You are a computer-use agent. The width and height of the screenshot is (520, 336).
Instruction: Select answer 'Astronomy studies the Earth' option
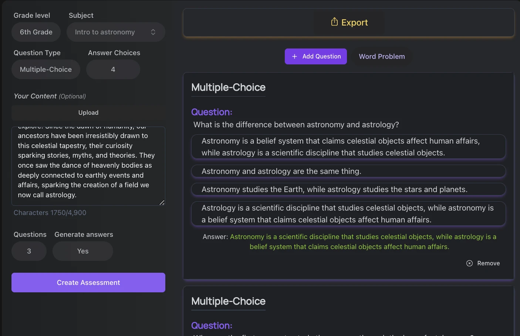348,189
